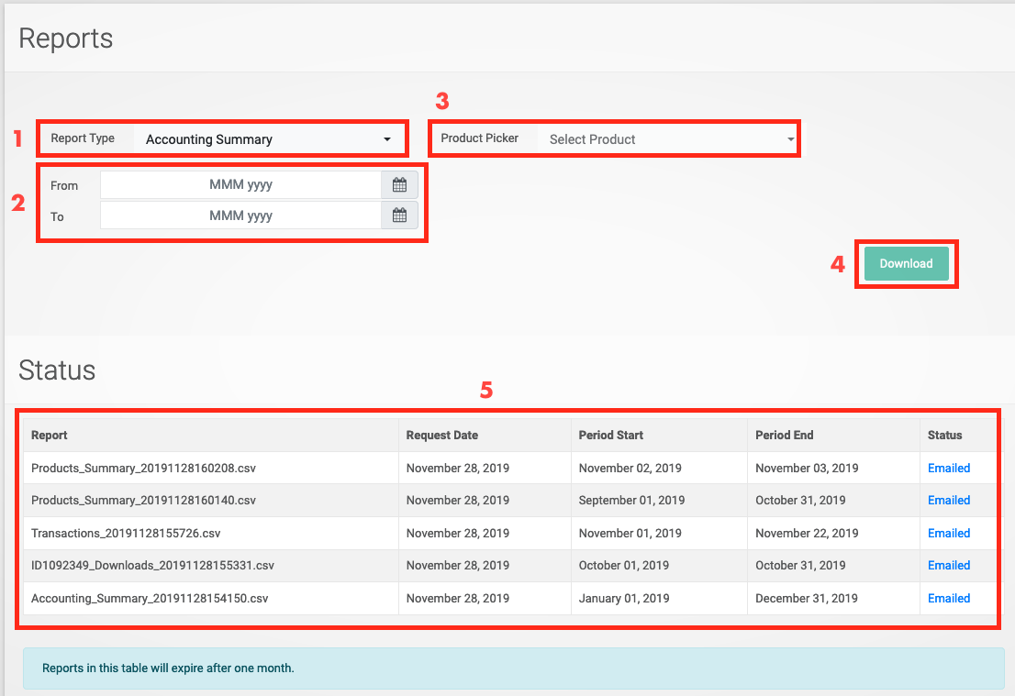The width and height of the screenshot is (1015, 696).
Task: Open the To date calendar picker icon
Action: 399,215
